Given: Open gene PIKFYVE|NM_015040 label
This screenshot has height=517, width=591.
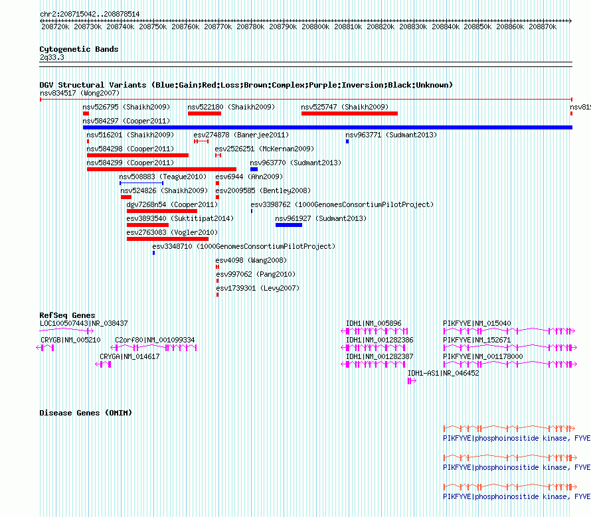Looking at the screenshot, I should pos(477,323).
